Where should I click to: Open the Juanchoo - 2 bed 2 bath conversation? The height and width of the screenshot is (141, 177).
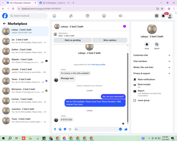[25, 110]
